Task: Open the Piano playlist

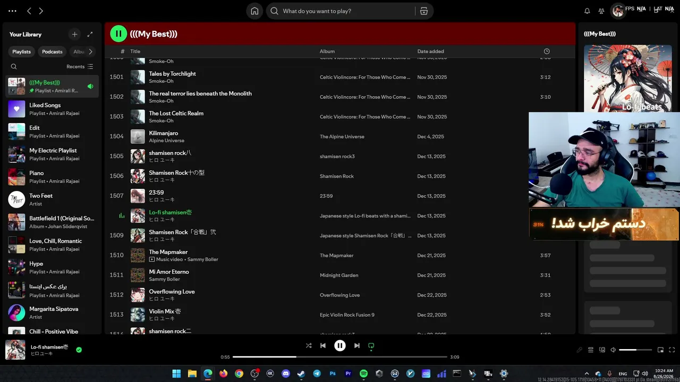Action: tap(52, 177)
